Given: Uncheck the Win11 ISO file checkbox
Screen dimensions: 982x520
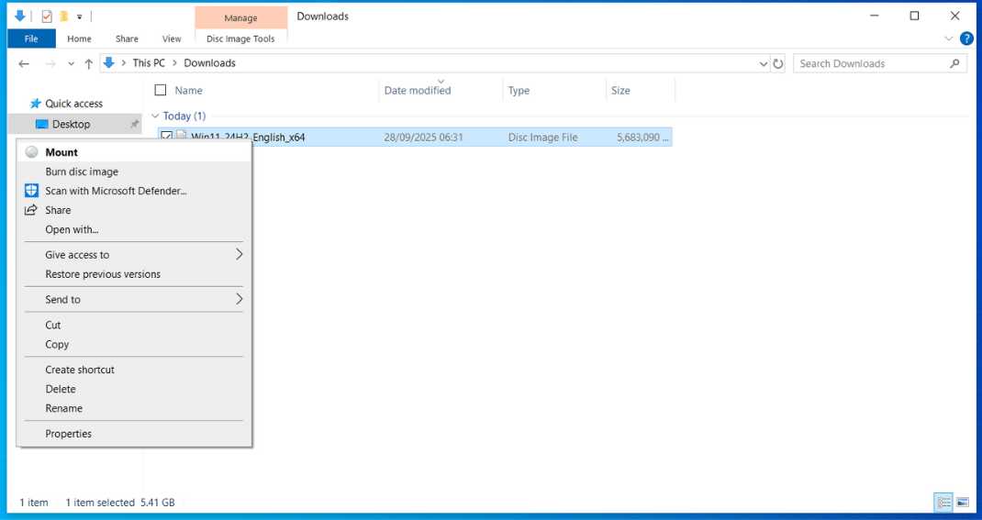Looking at the screenshot, I should tap(167, 137).
